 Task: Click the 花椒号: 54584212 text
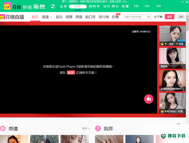[141, 32]
